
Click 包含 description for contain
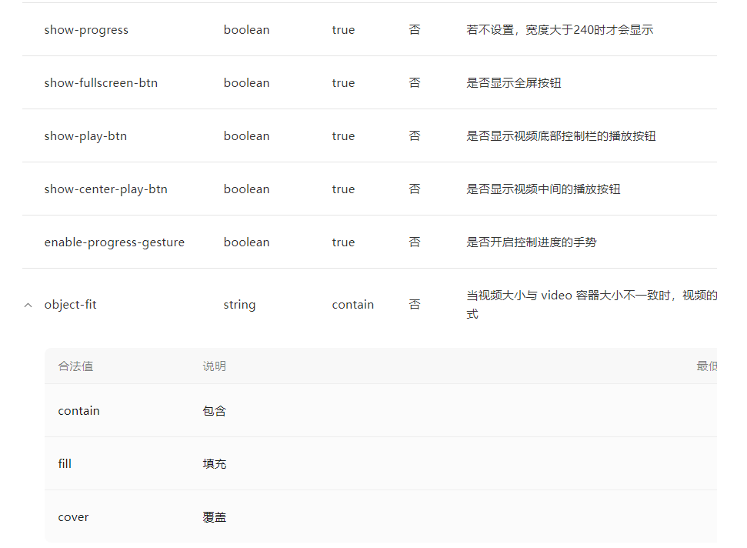pyautogui.click(x=215, y=411)
